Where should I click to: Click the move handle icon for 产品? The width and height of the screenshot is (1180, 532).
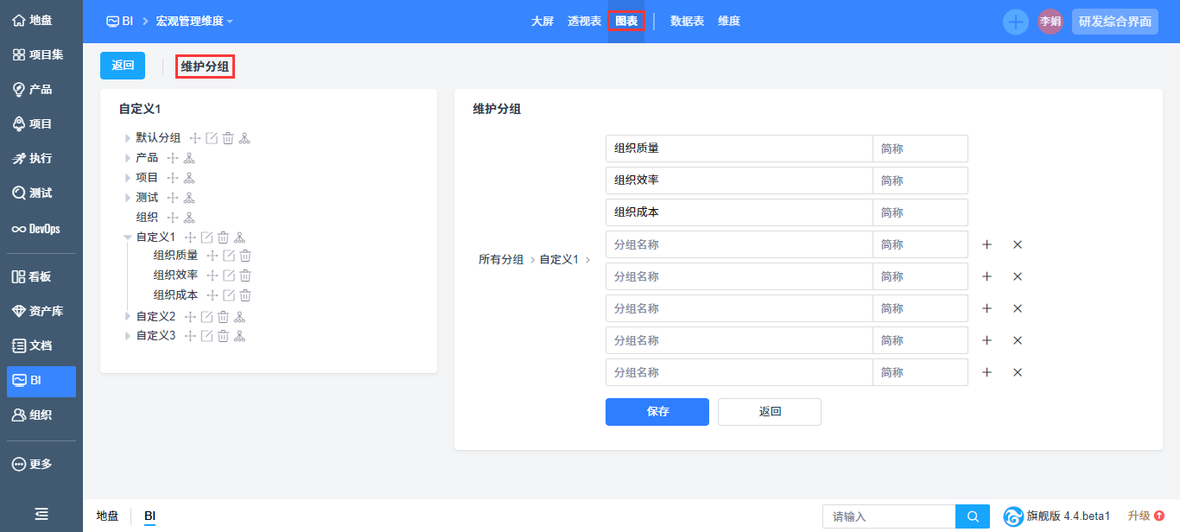(173, 158)
